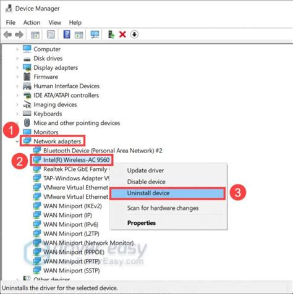Click the Display adapters category icon
293x294 pixels.
27,67
